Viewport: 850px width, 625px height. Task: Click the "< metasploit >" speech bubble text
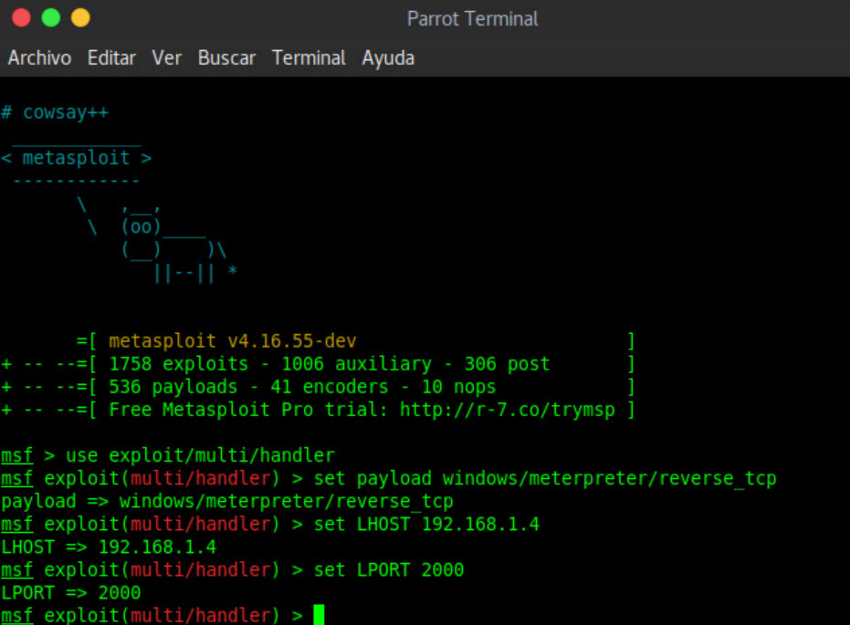(x=77, y=158)
